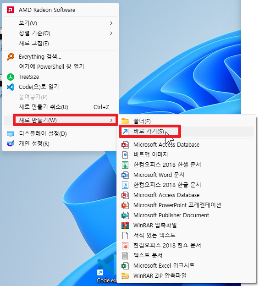The width and height of the screenshot is (259, 286).
Task: Open the 정렬 기준(O) sort menu entry
Action: [61, 33]
